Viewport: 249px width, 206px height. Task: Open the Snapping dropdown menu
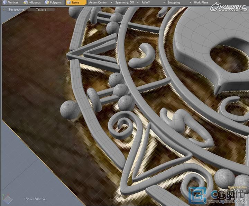click(x=179, y=2)
